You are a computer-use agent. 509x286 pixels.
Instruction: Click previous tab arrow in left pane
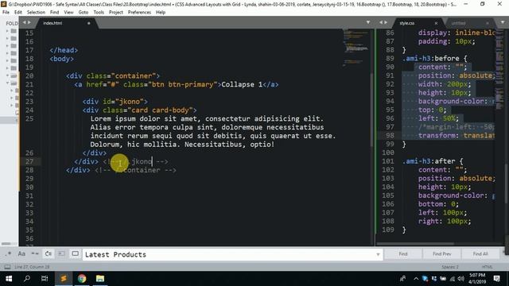(x=24, y=22)
